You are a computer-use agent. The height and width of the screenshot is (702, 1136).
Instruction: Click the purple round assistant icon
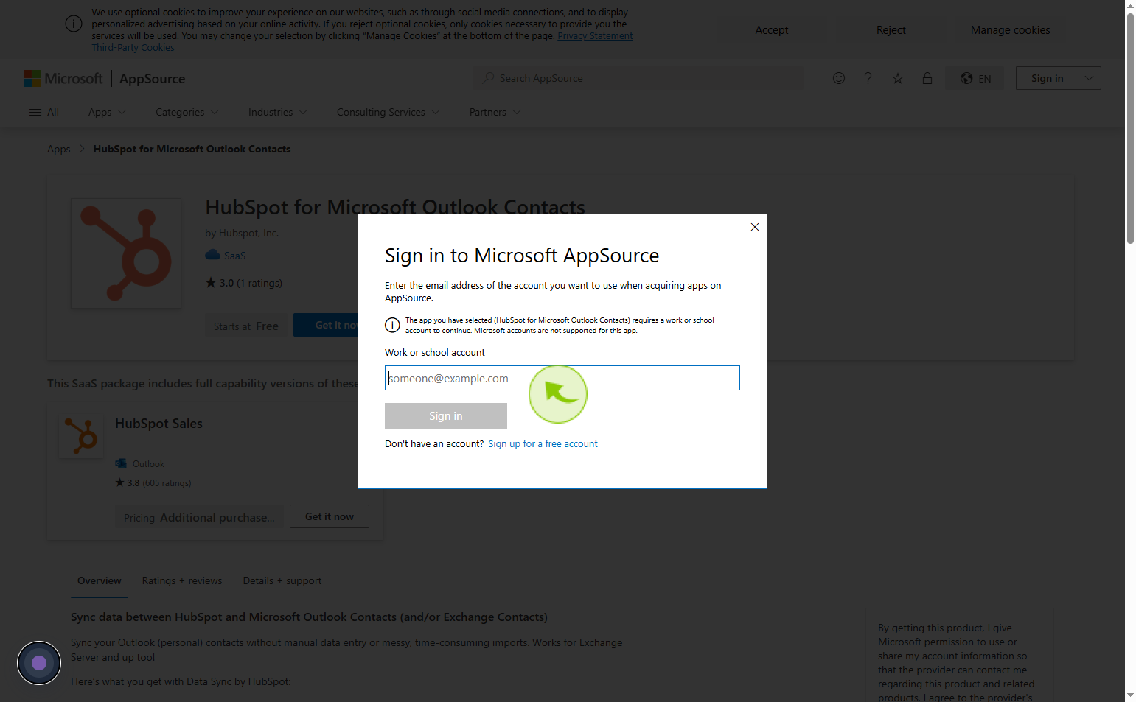[x=39, y=663]
